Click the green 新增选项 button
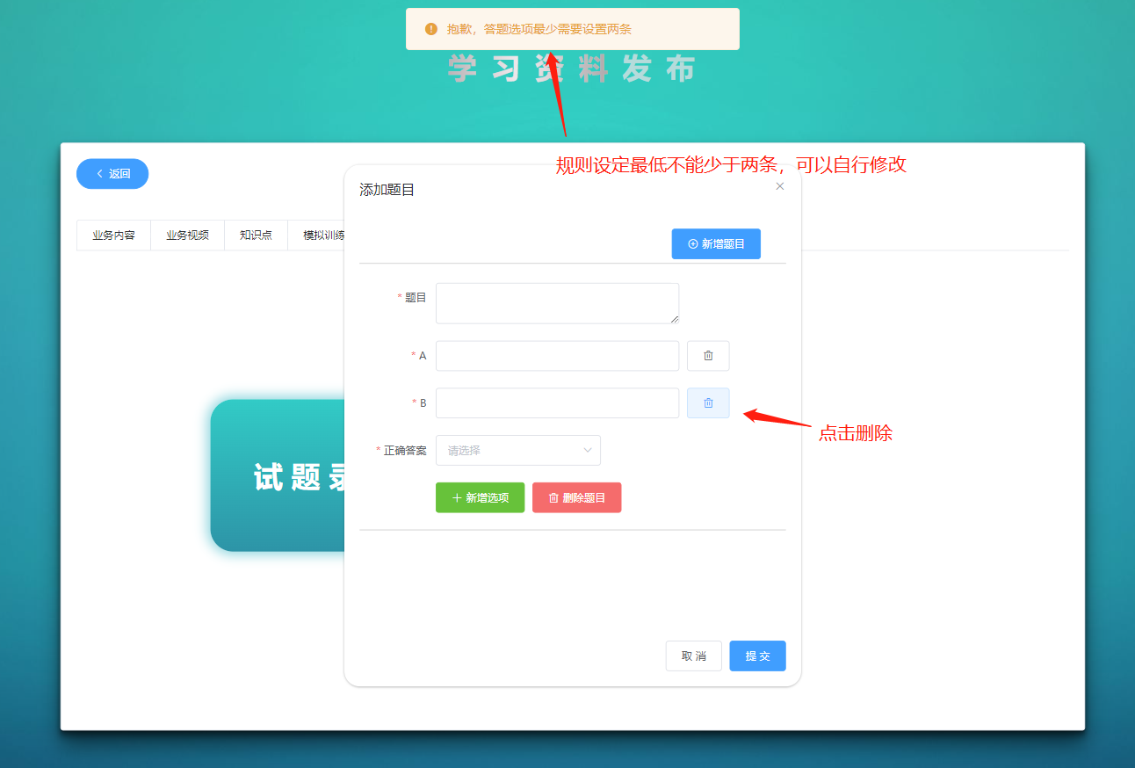The height and width of the screenshot is (768, 1135). coord(480,497)
